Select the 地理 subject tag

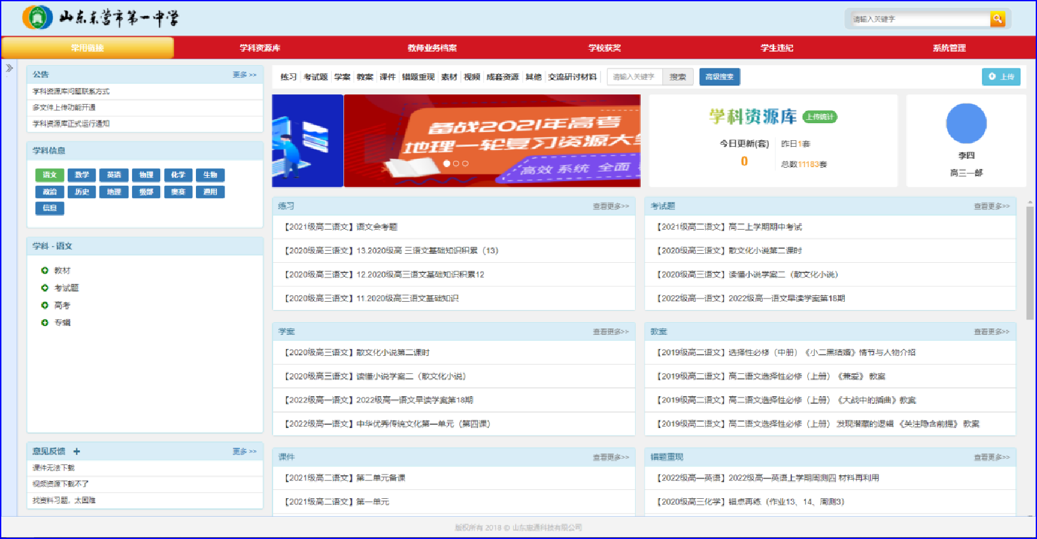114,192
